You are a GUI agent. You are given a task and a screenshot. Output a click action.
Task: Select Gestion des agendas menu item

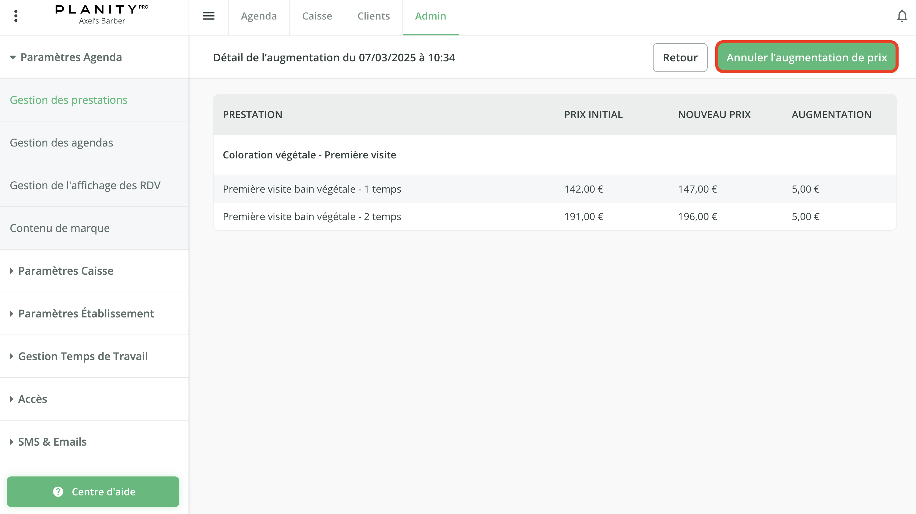click(61, 143)
